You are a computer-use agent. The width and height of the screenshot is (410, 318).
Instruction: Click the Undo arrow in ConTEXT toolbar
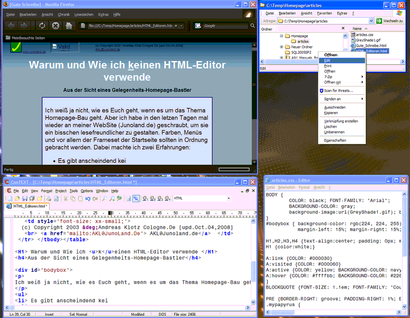pos(88,198)
